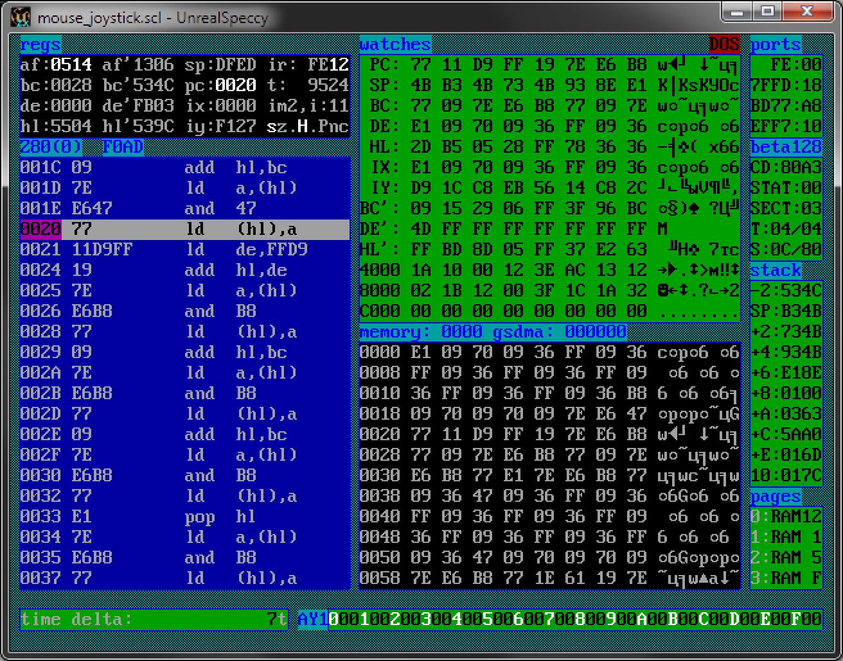Switch to the Z80(0) tab

coord(51,146)
